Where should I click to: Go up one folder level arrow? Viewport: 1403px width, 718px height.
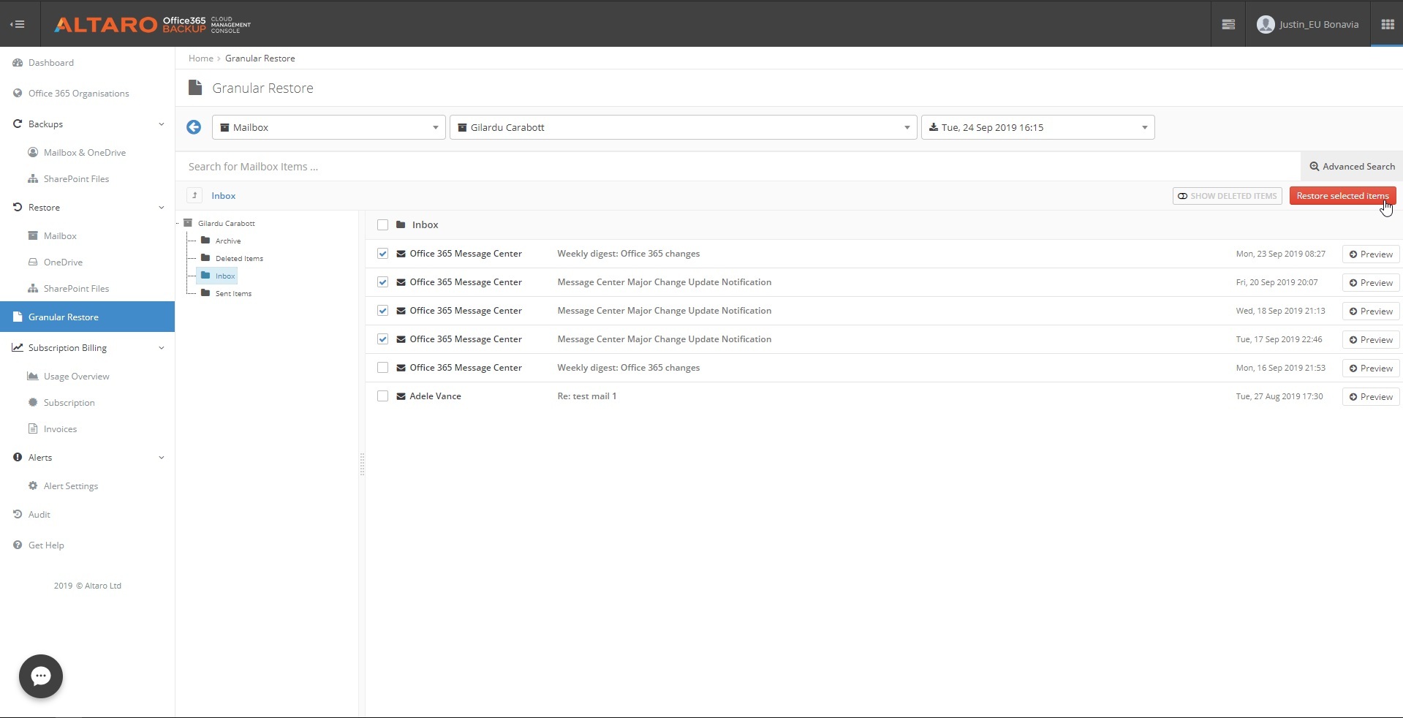pyautogui.click(x=194, y=195)
